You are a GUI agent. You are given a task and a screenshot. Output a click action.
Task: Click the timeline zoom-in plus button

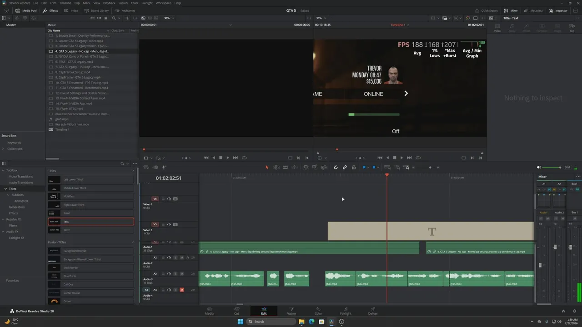point(438,167)
